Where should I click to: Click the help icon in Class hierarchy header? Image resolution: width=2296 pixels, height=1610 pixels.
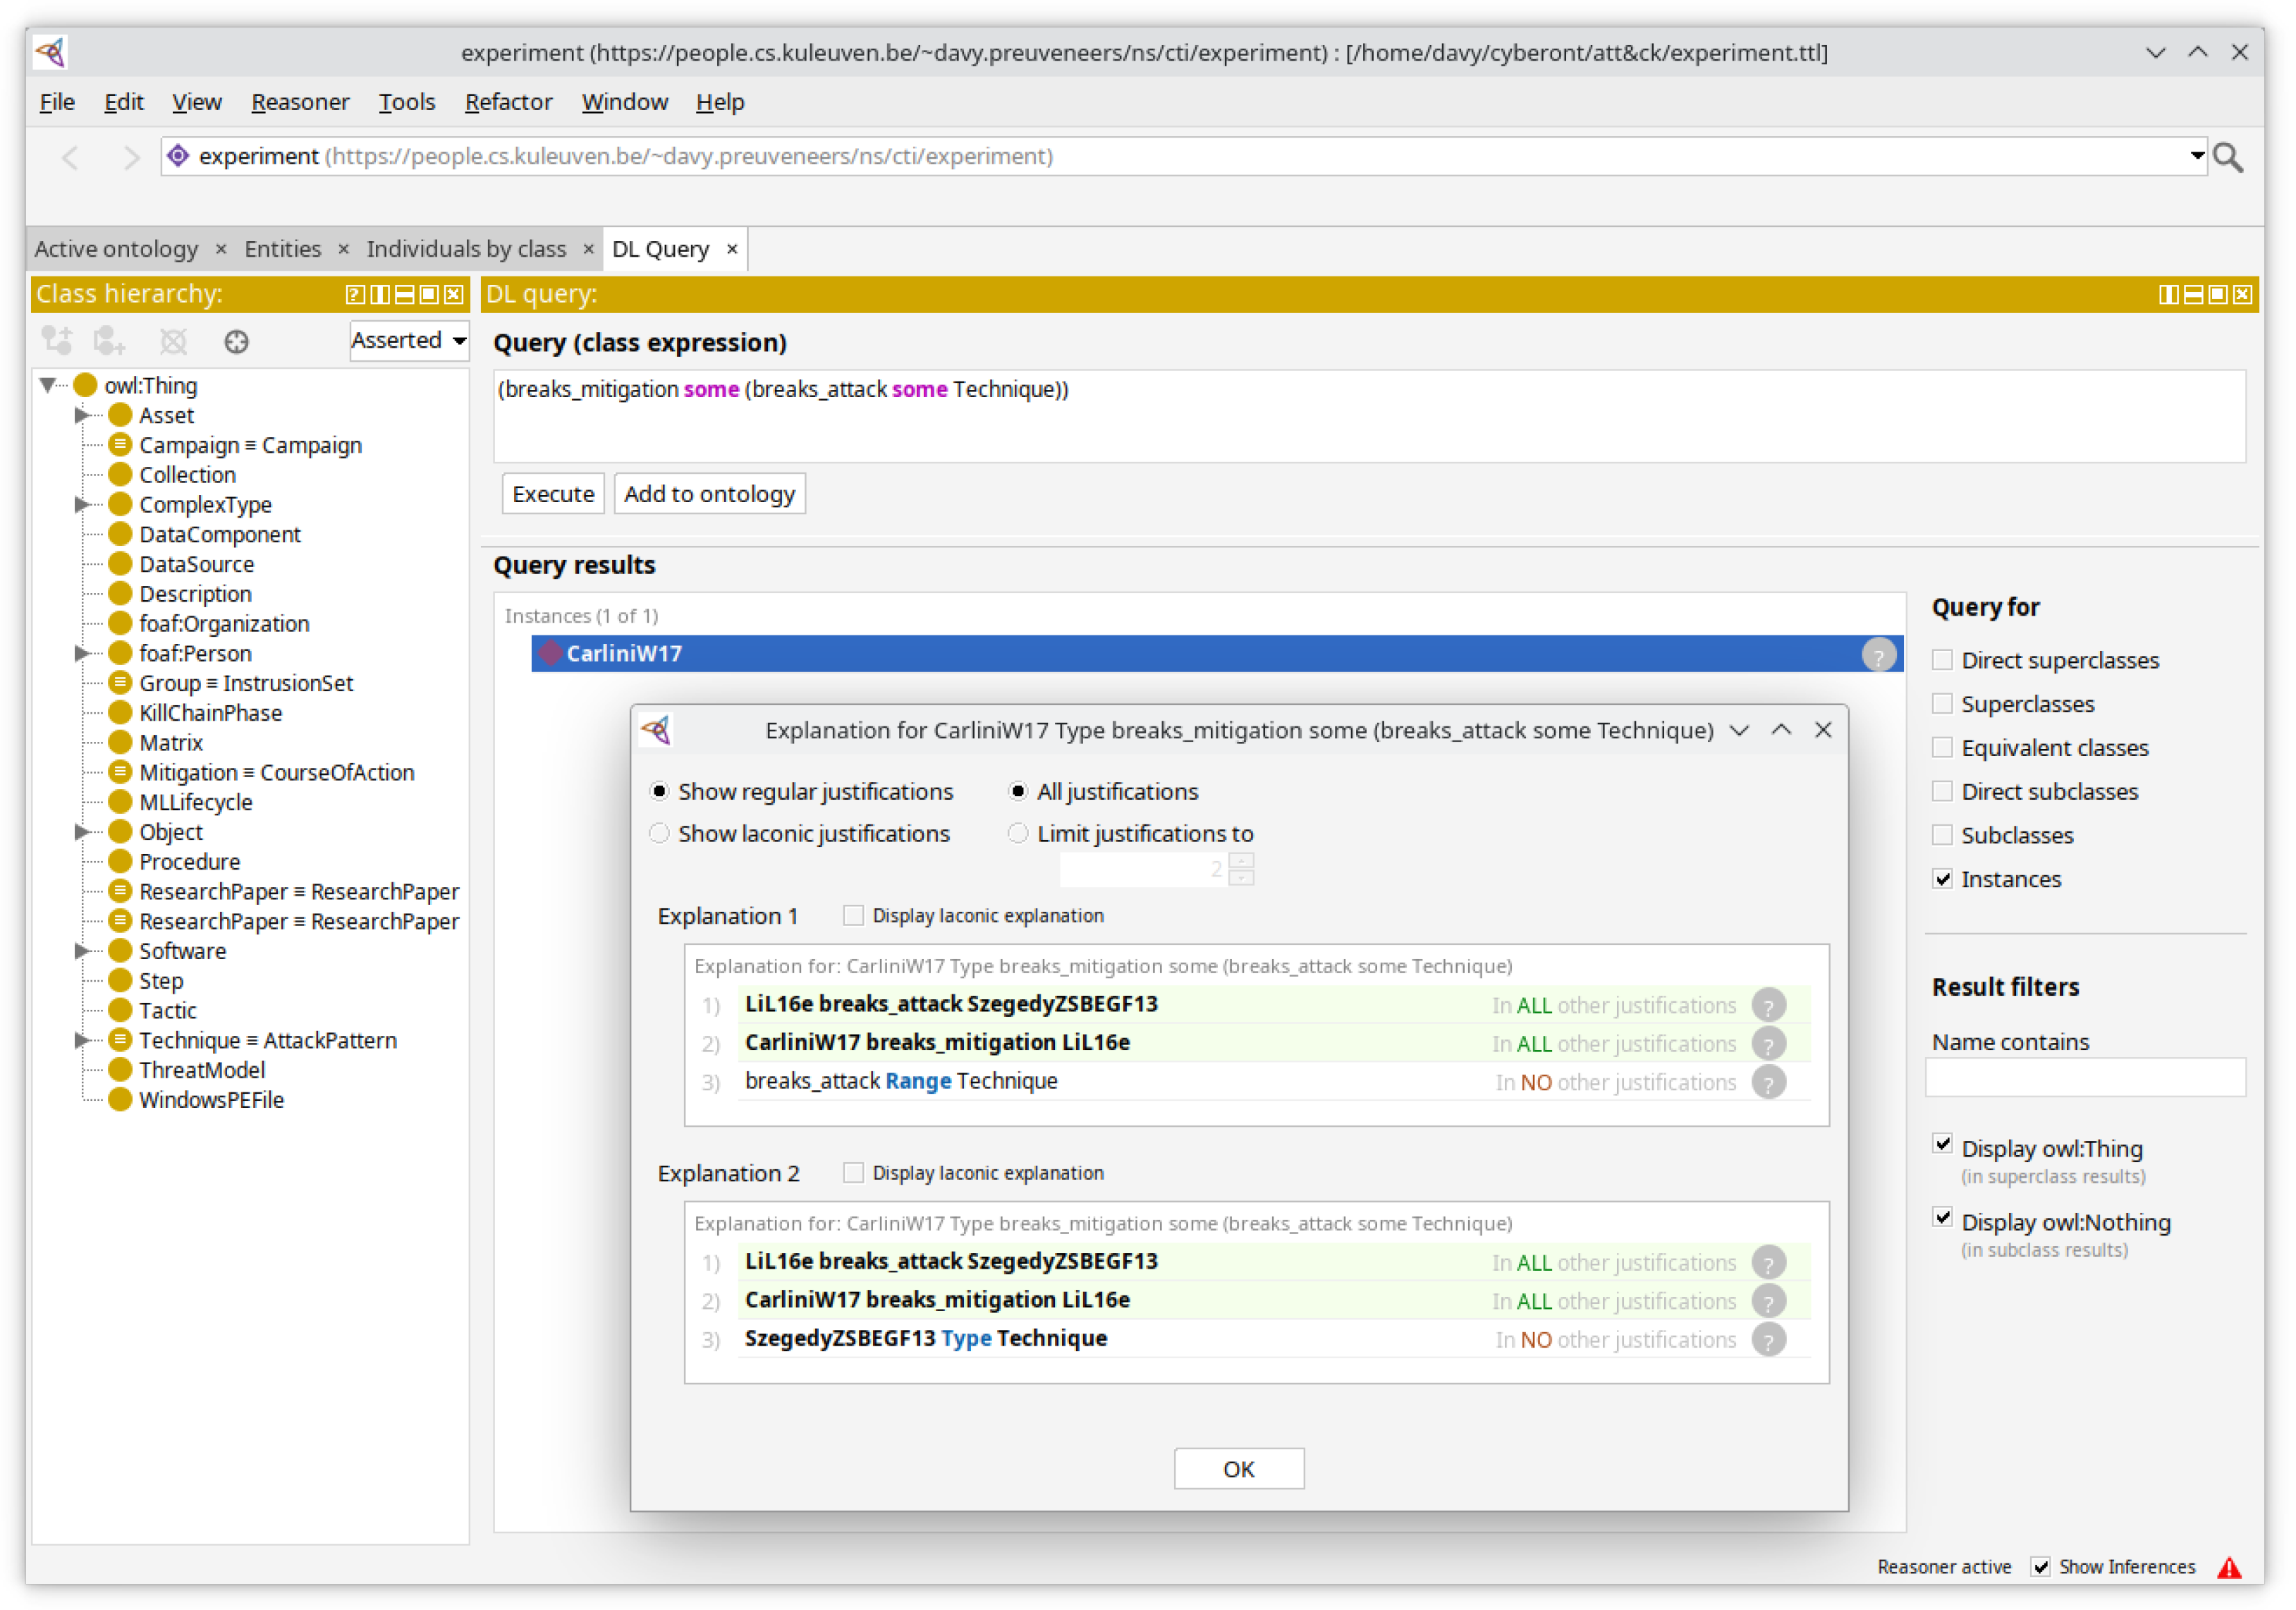point(355,294)
